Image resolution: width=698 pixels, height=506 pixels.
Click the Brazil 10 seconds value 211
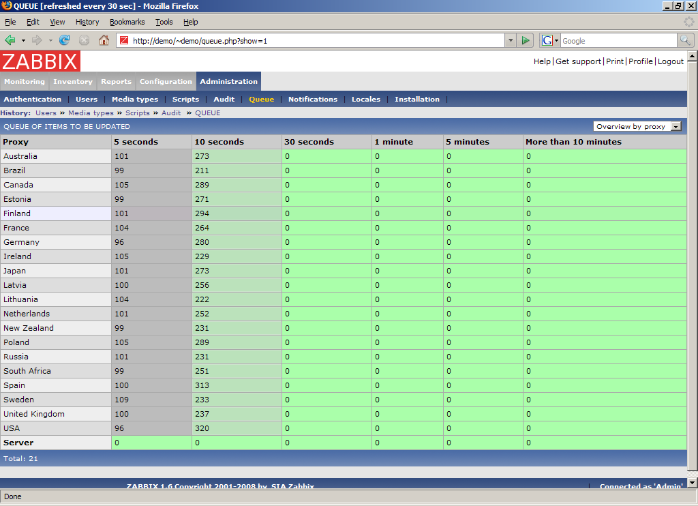click(202, 170)
